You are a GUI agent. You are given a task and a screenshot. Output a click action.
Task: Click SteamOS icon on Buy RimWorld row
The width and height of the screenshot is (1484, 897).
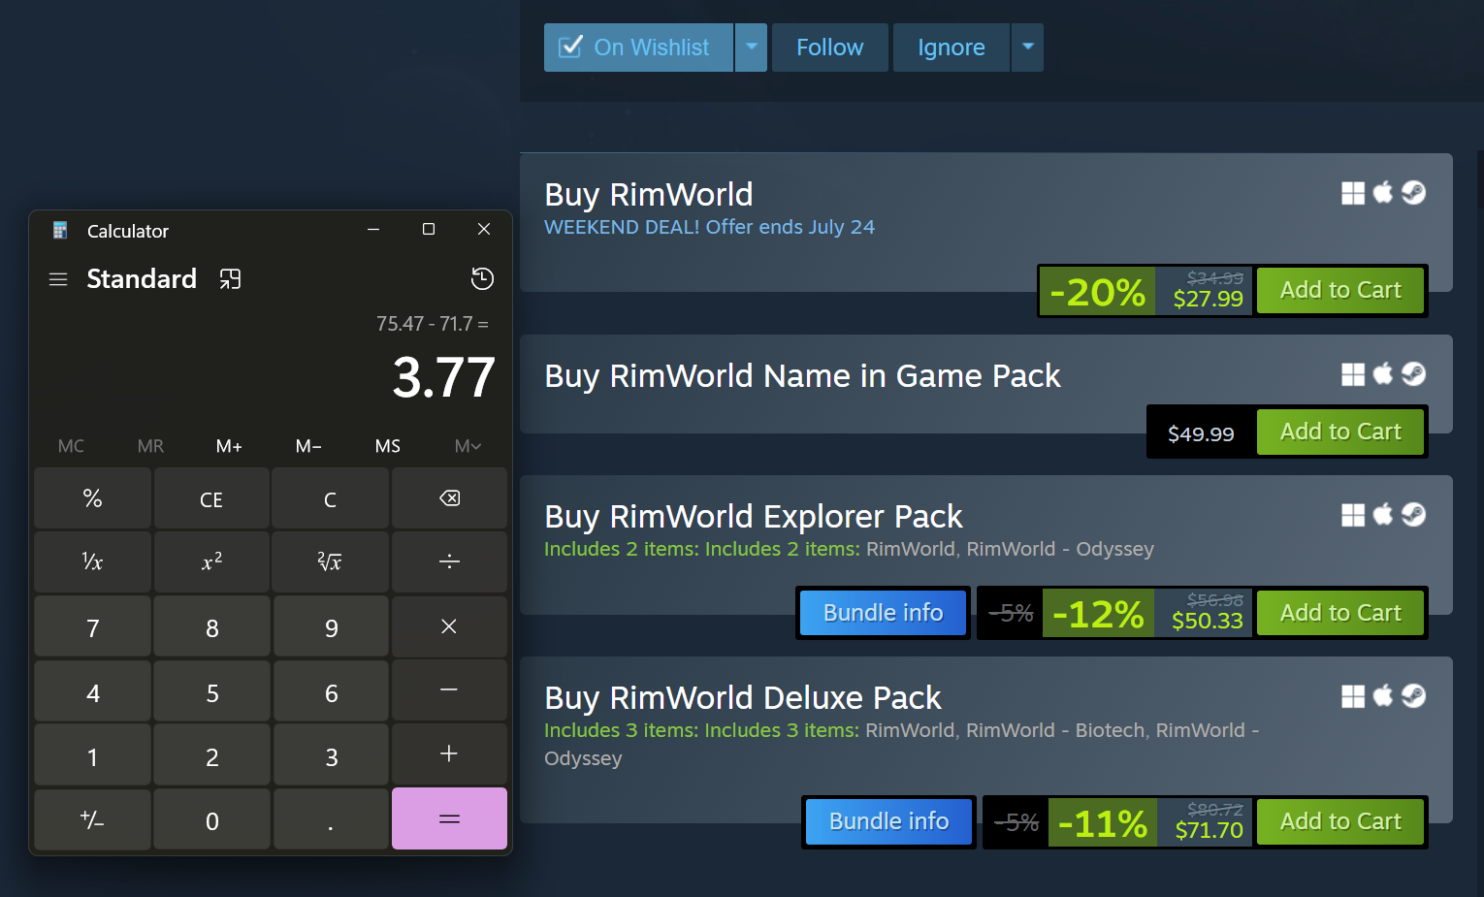tap(1414, 193)
